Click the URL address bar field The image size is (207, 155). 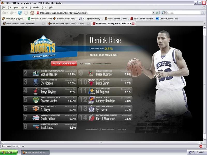[x=94, y=13]
